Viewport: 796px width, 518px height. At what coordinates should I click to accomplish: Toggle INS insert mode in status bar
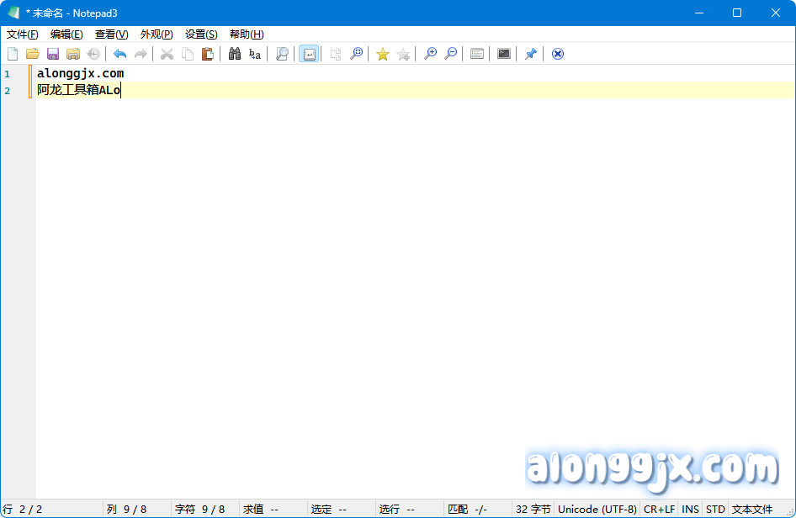click(690, 509)
